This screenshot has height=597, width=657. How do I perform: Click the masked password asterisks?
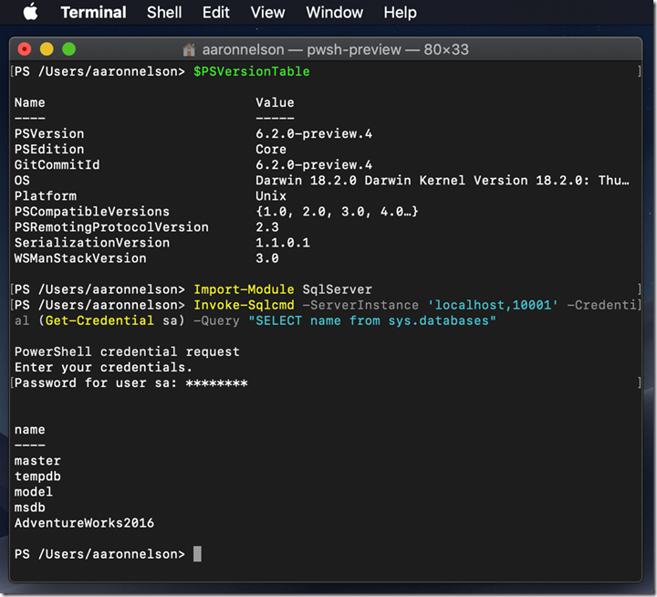point(216,383)
